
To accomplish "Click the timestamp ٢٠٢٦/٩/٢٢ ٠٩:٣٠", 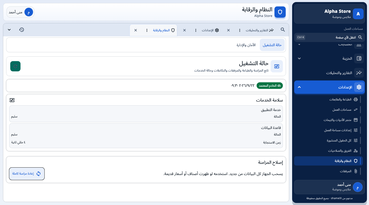I will coord(243,86).
